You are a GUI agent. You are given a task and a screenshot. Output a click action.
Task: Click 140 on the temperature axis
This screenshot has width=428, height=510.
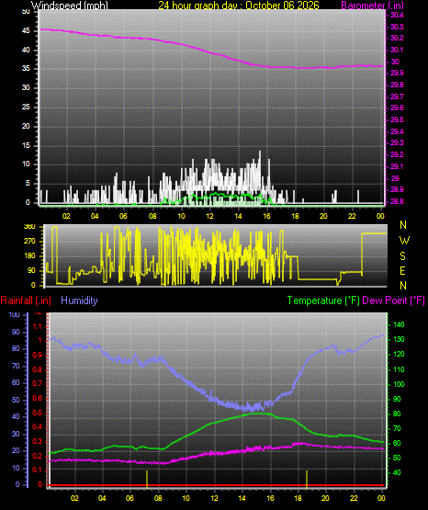click(x=399, y=324)
